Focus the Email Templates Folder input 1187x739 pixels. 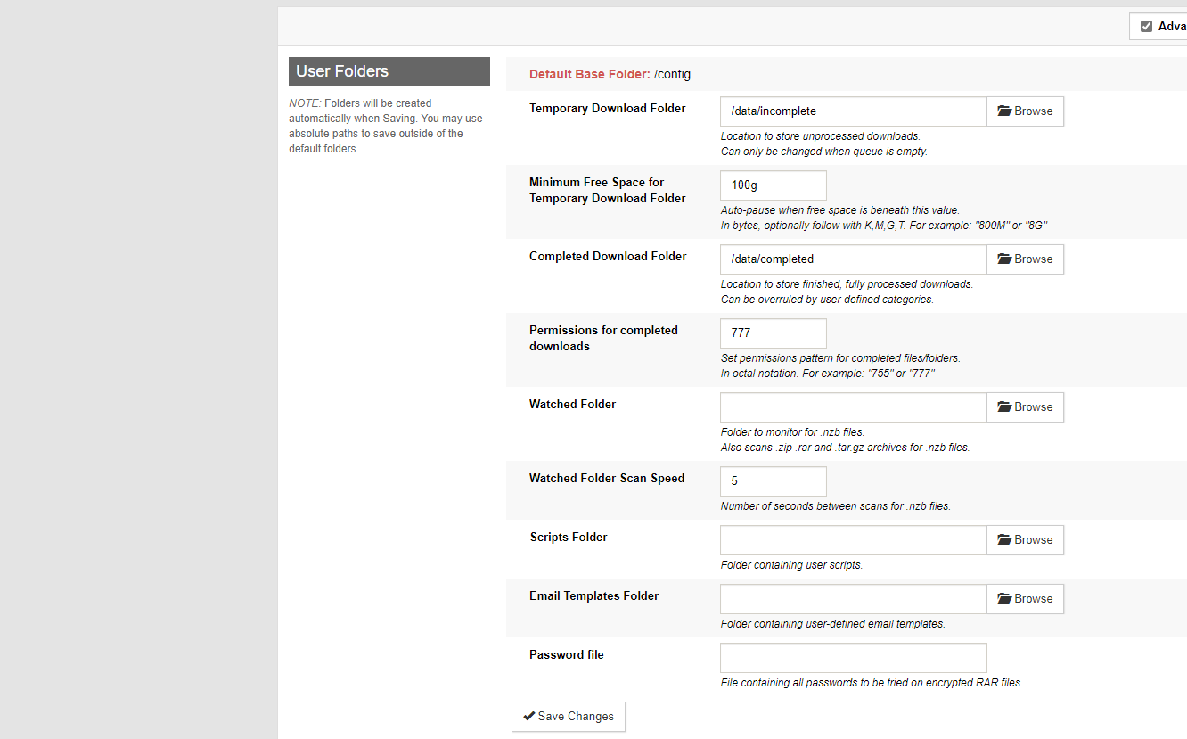point(853,599)
